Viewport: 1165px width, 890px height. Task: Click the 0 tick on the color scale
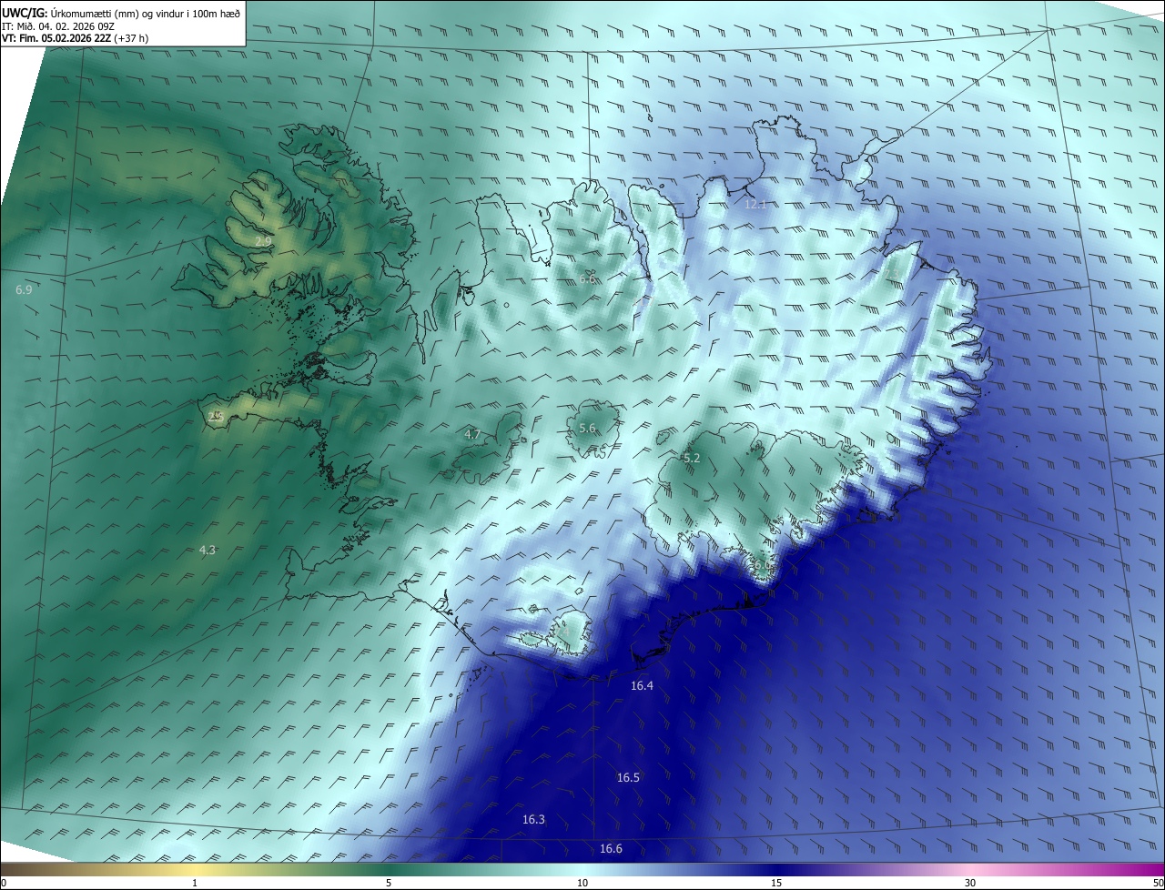pos(4,883)
